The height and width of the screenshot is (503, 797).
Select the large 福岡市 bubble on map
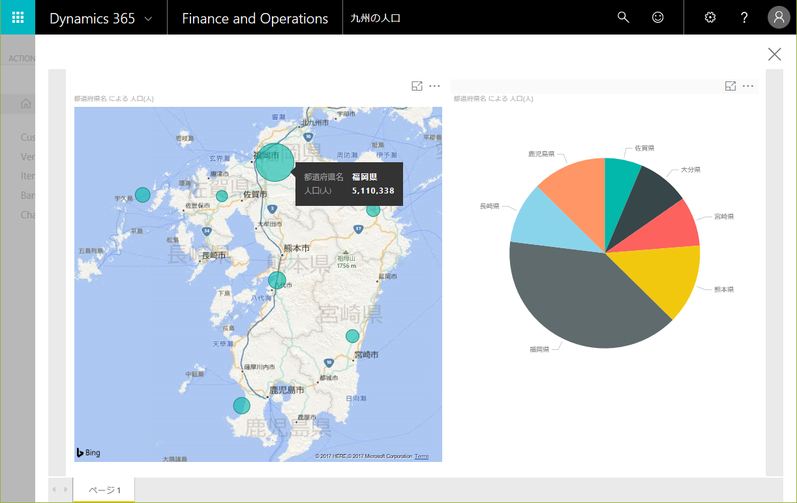(x=275, y=162)
